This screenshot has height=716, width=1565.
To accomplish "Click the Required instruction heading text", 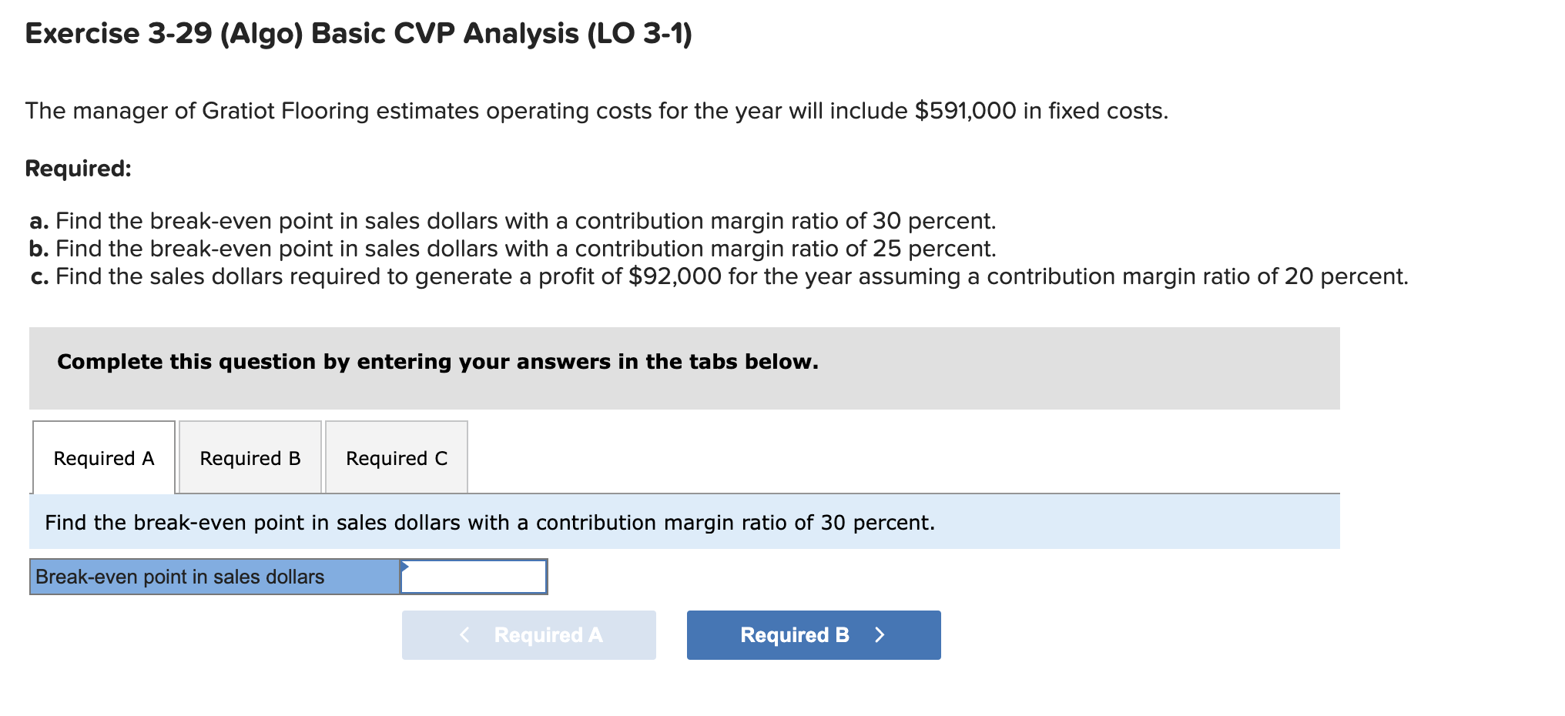I will click(x=77, y=169).
